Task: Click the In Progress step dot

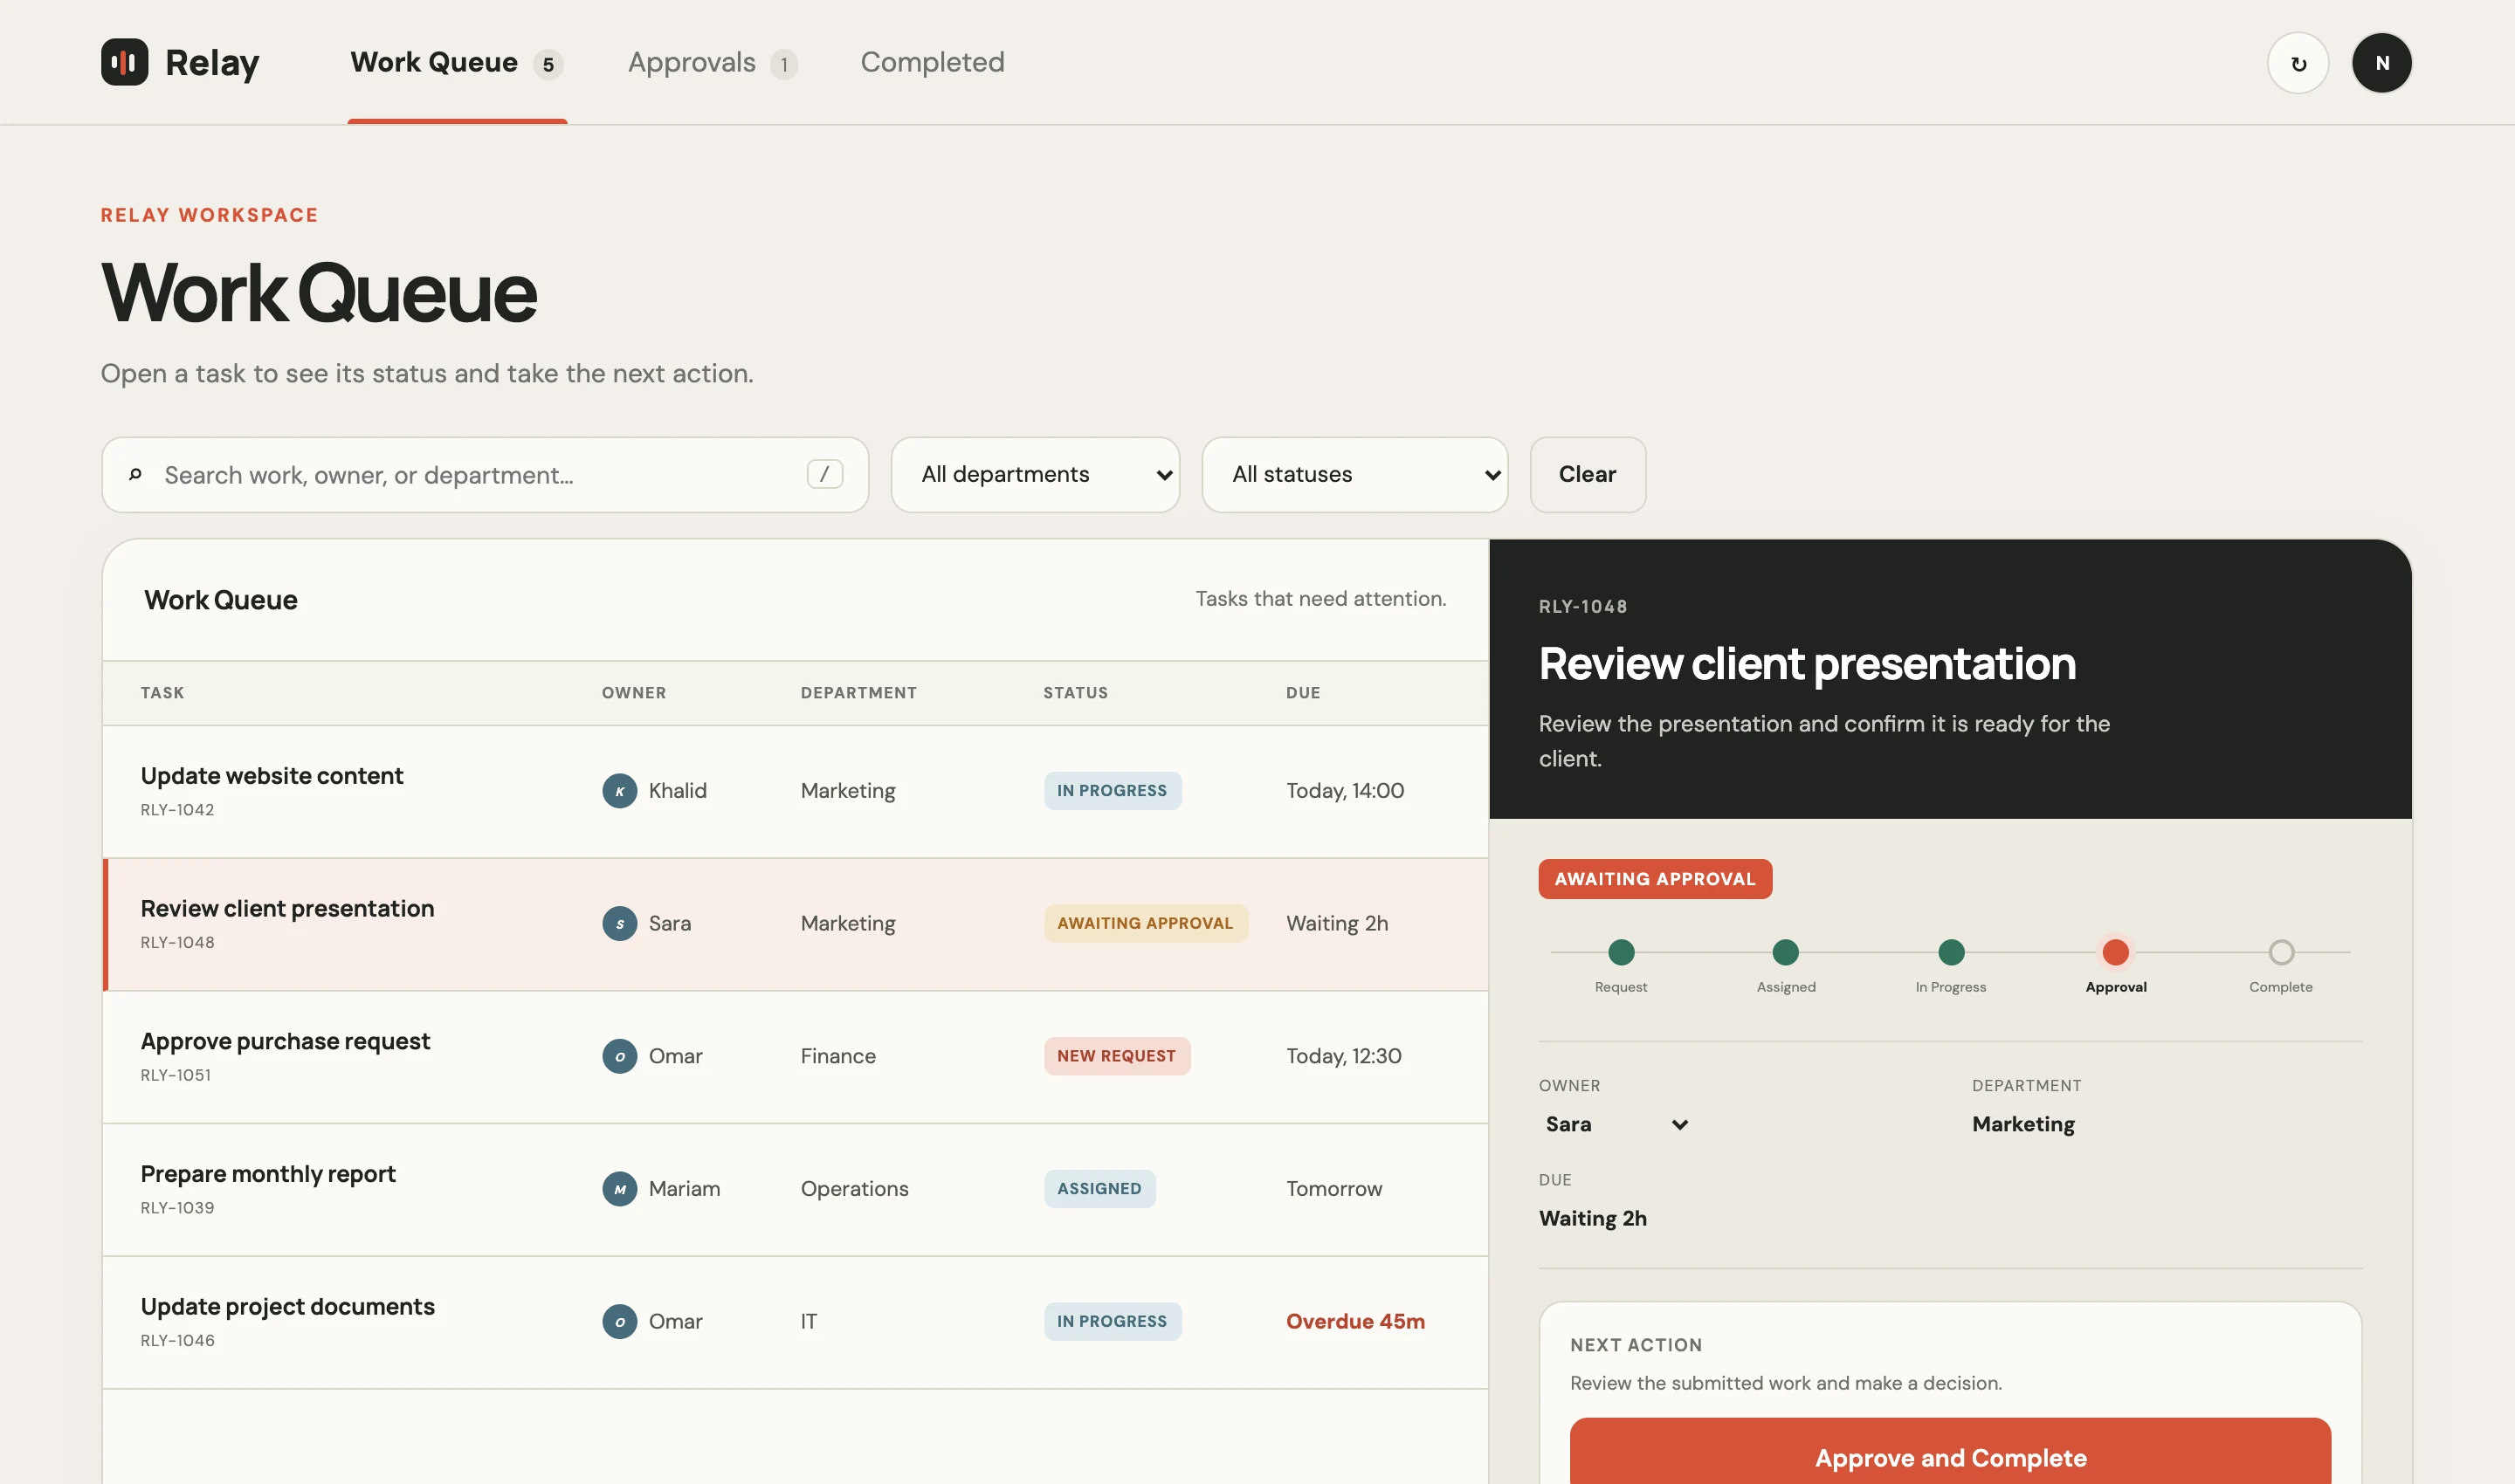Action: pyautogui.click(x=1951, y=952)
